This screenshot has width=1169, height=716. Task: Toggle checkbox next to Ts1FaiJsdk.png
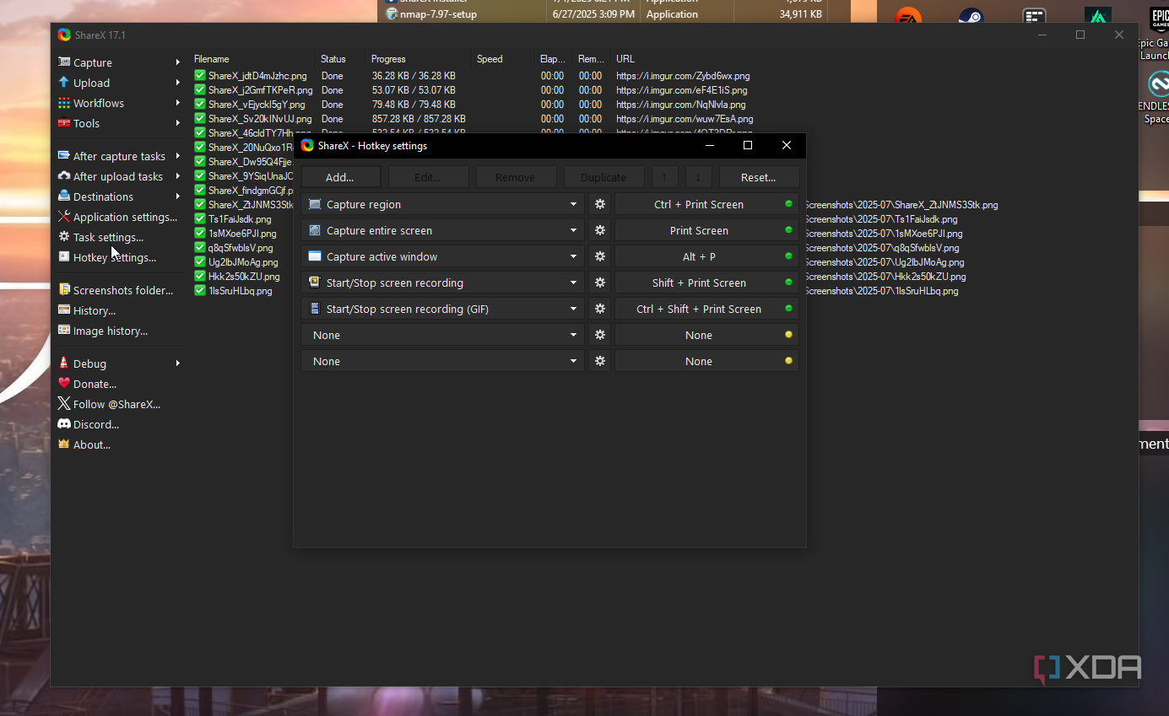point(200,219)
